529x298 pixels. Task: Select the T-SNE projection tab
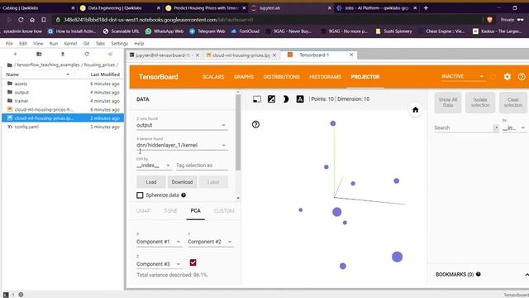point(170,211)
